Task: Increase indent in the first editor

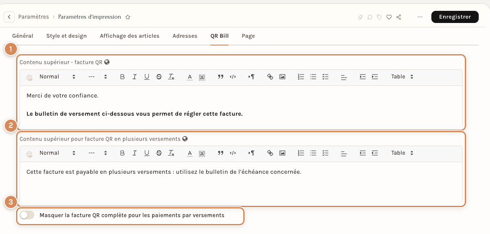Action: 375,77
